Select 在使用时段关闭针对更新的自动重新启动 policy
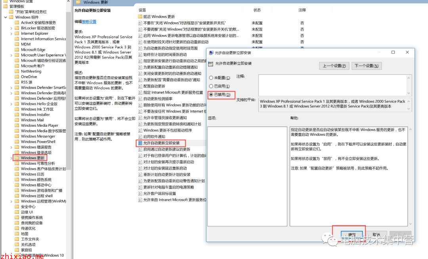Viewport: 428px width, 259px height. (x=176, y=42)
